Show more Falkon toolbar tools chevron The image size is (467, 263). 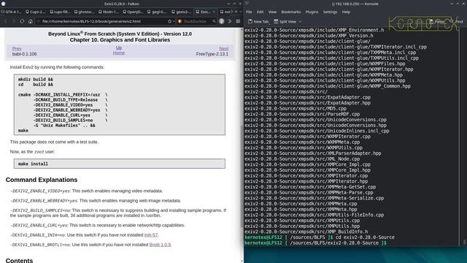(230, 21)
